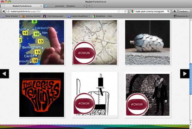Open the York Restaurant bookmark
The image size is (192, 129).
54,16
